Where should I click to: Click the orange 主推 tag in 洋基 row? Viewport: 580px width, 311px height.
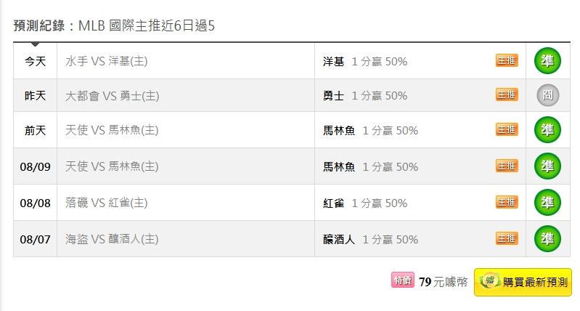coord(507,60)
